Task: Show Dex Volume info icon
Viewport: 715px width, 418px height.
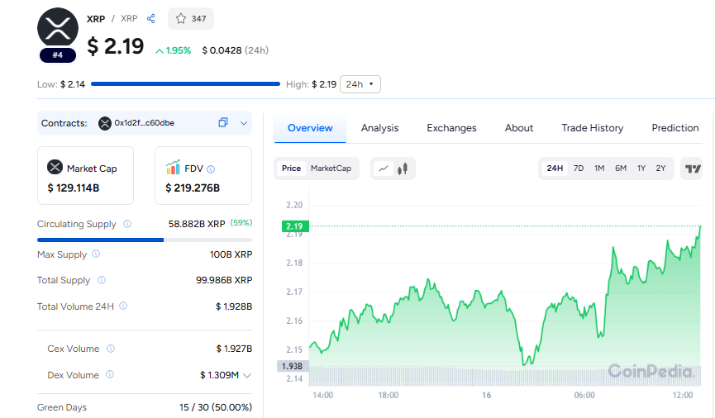Action: point(110,375)
